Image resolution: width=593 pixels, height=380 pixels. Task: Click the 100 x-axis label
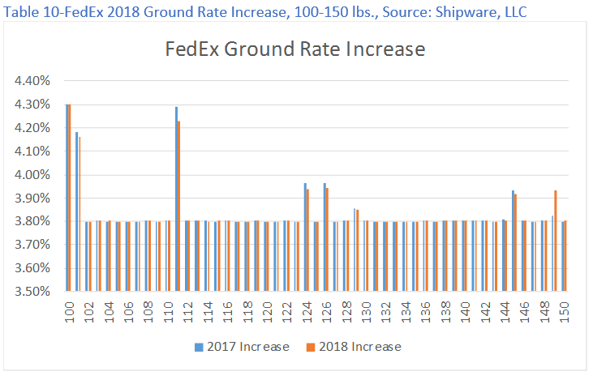(x=69, y=312)
